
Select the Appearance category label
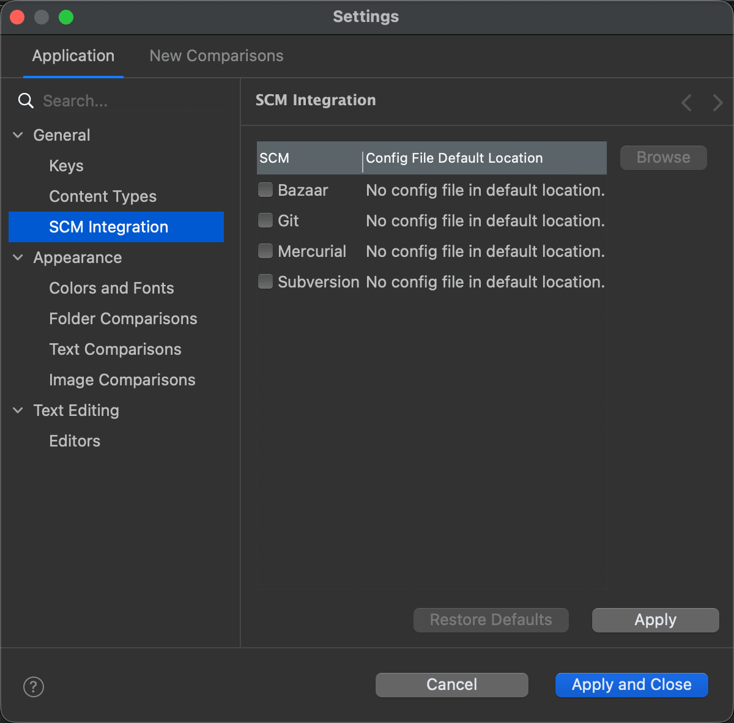pyautogui.click(x=78, y=258)
